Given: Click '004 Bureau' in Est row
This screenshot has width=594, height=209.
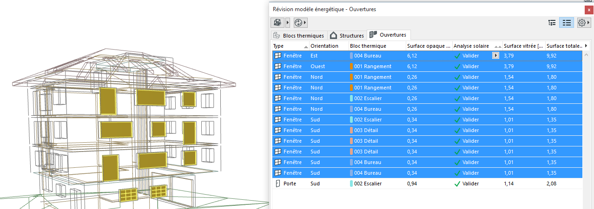Looking at the screenshot, I should [x=368, y=56].
